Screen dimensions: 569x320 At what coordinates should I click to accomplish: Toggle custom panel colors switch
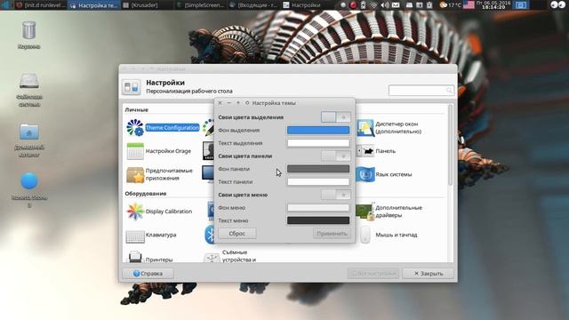[x=336, y=156]
